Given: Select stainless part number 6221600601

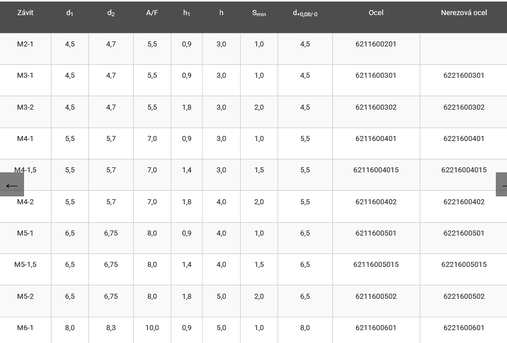Looking at the screenshot, I should point(463,328).
